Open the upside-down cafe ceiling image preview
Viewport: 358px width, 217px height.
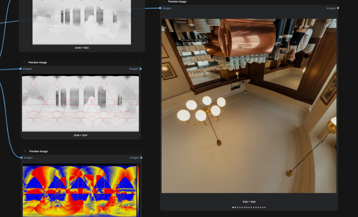(x=249, y=106)
